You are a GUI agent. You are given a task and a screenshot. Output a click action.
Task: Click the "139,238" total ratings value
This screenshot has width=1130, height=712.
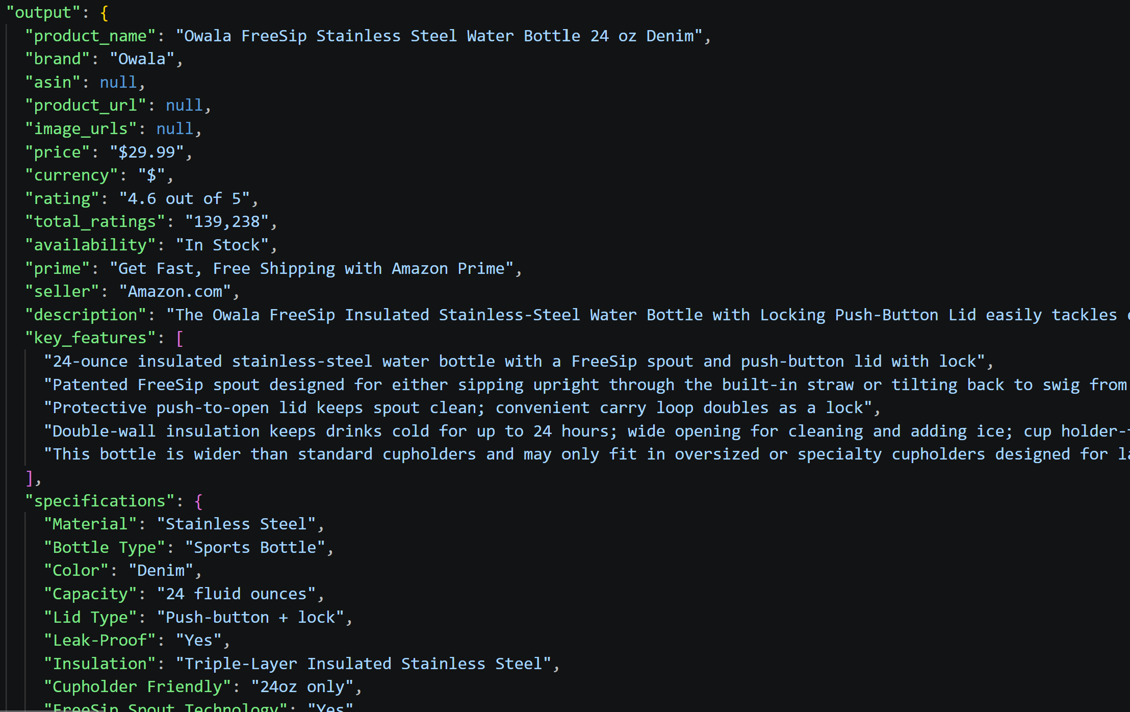point(226,222)
